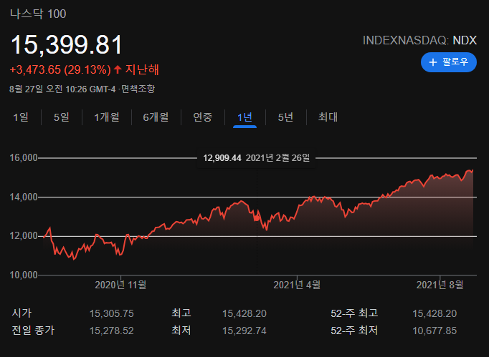This screenshot has height=357, width=489.
Task: Click the 전일 종가 value 15,278.52
Action: [x=112, y=331]
